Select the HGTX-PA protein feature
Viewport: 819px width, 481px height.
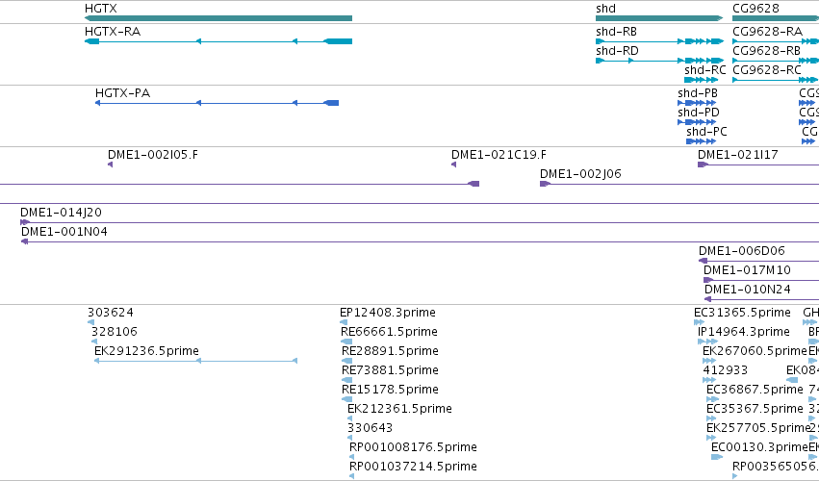click(217, 103)
